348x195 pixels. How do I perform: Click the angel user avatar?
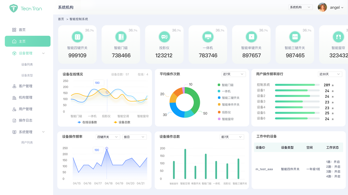tap(322, 7)
